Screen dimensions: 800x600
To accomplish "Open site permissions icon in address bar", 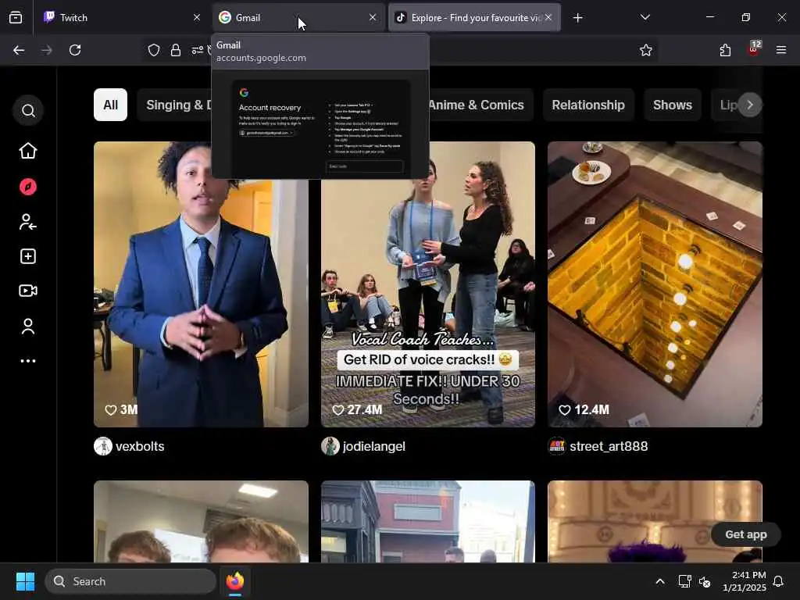I will coord(198,50).
